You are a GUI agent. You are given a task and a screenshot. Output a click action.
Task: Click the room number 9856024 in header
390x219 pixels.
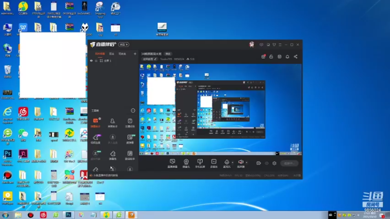click(x=179, y=59)
